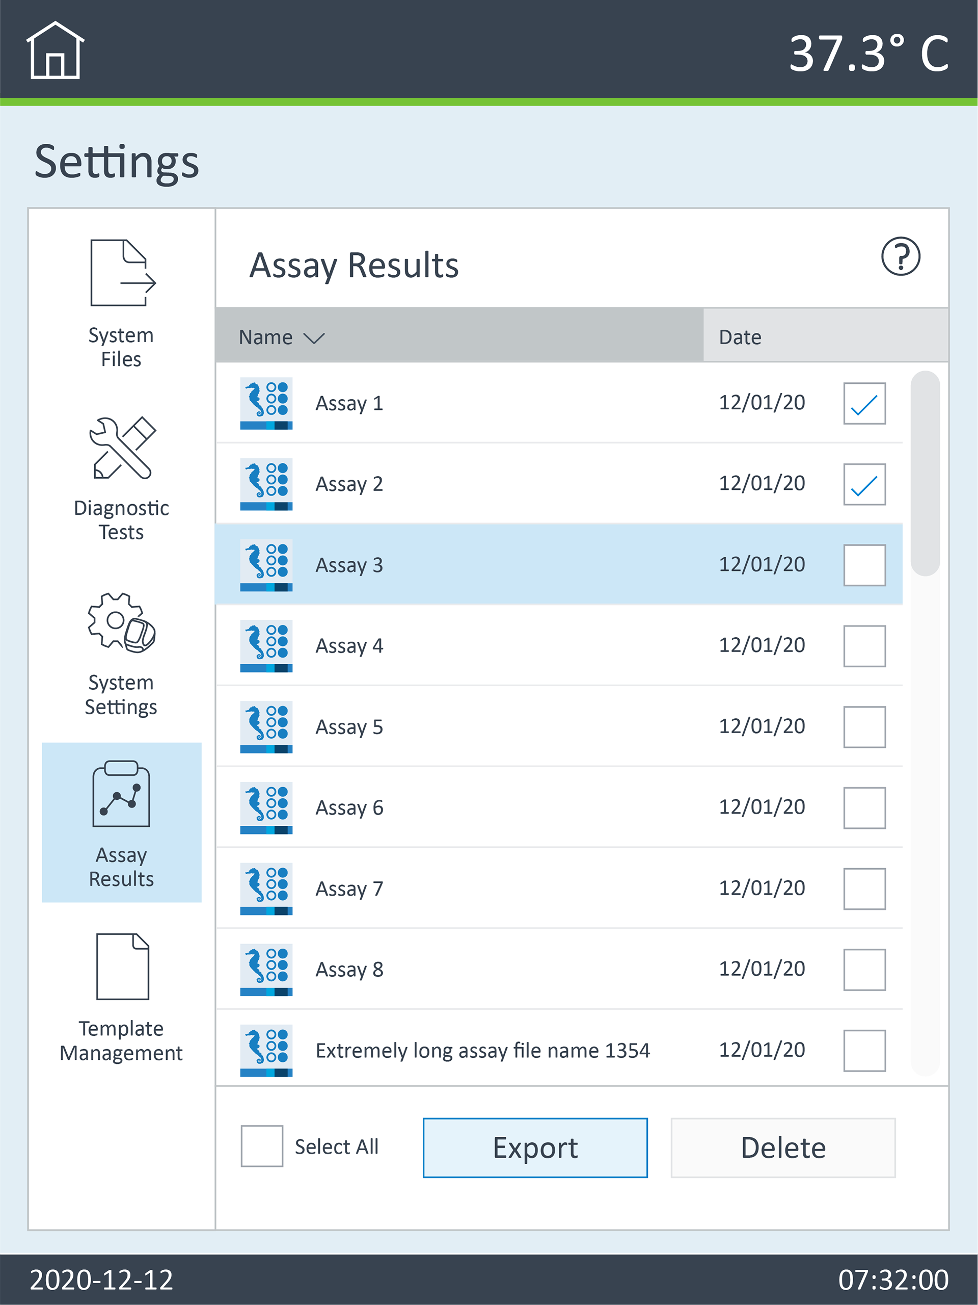Check the Assay 3 checkbox
Screen dimensions: 978x1305
864,565
